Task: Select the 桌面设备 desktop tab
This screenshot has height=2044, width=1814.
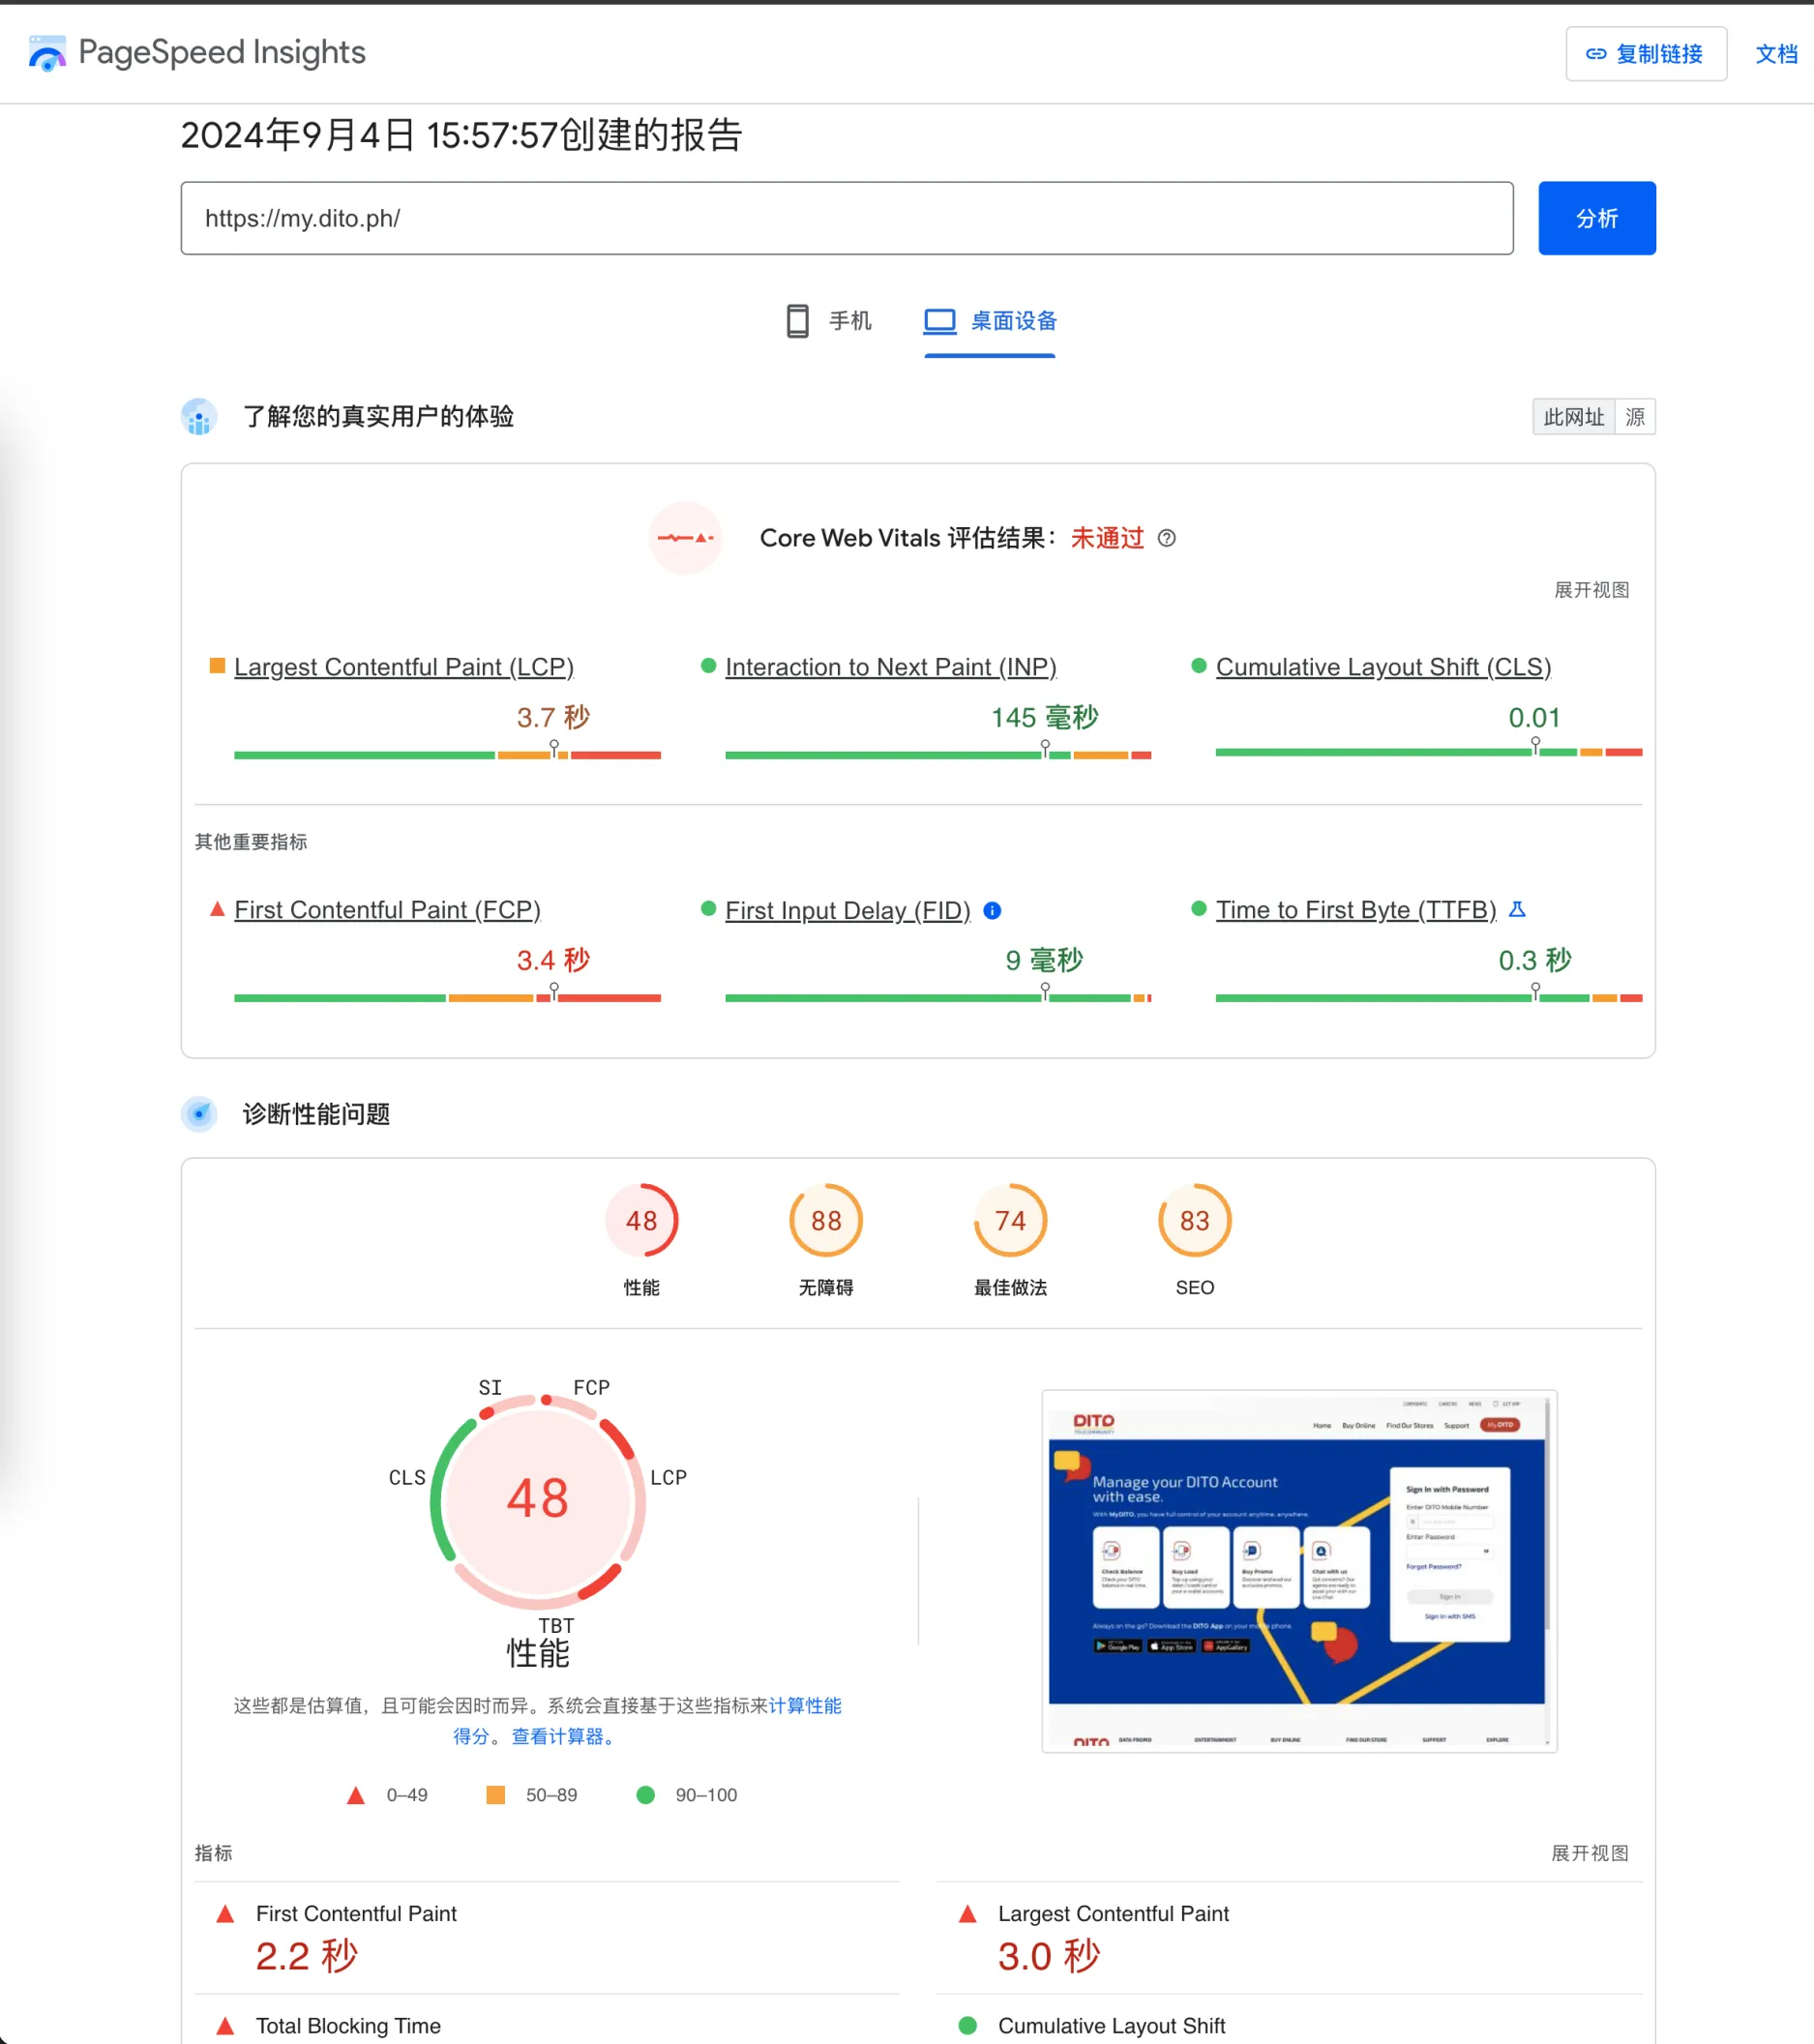Action: [989, 321]
